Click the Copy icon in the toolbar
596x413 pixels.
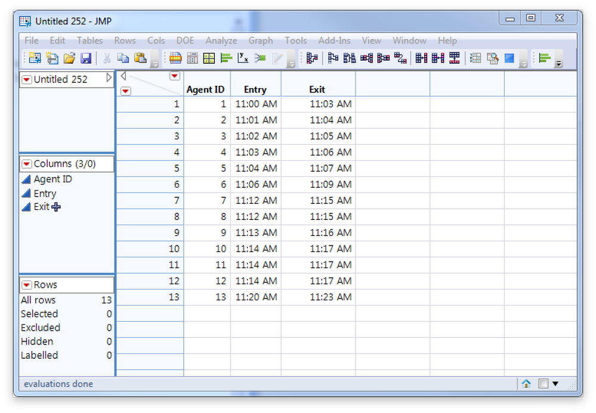123,58
